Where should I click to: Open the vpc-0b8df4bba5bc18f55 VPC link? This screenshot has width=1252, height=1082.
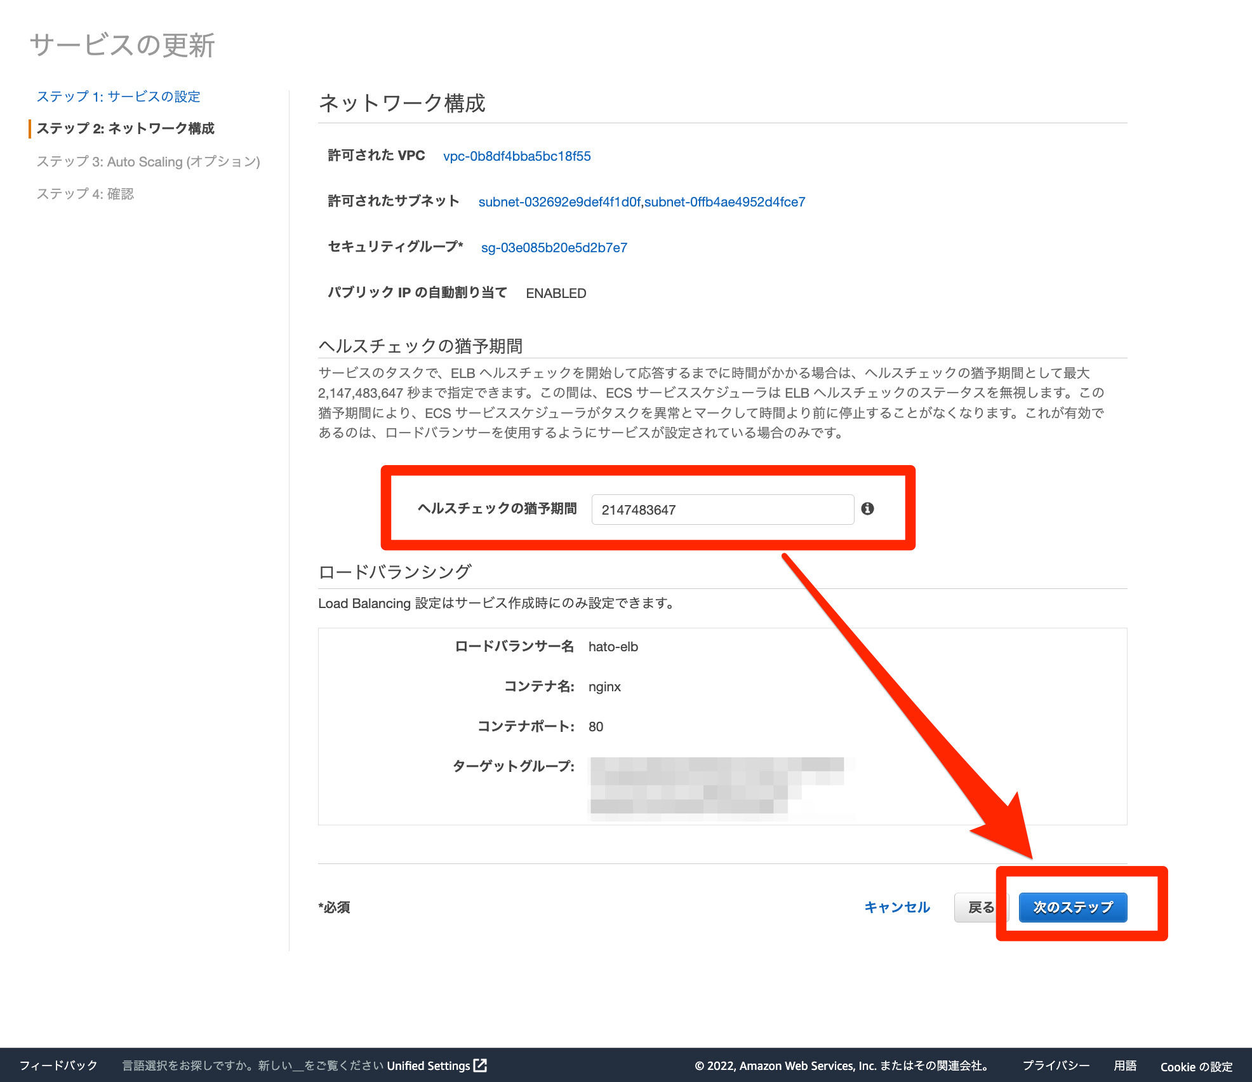pyautogui.click(x=517, y=156)
